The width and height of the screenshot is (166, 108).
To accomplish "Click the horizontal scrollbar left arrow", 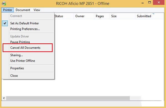I will click(4, 98).
